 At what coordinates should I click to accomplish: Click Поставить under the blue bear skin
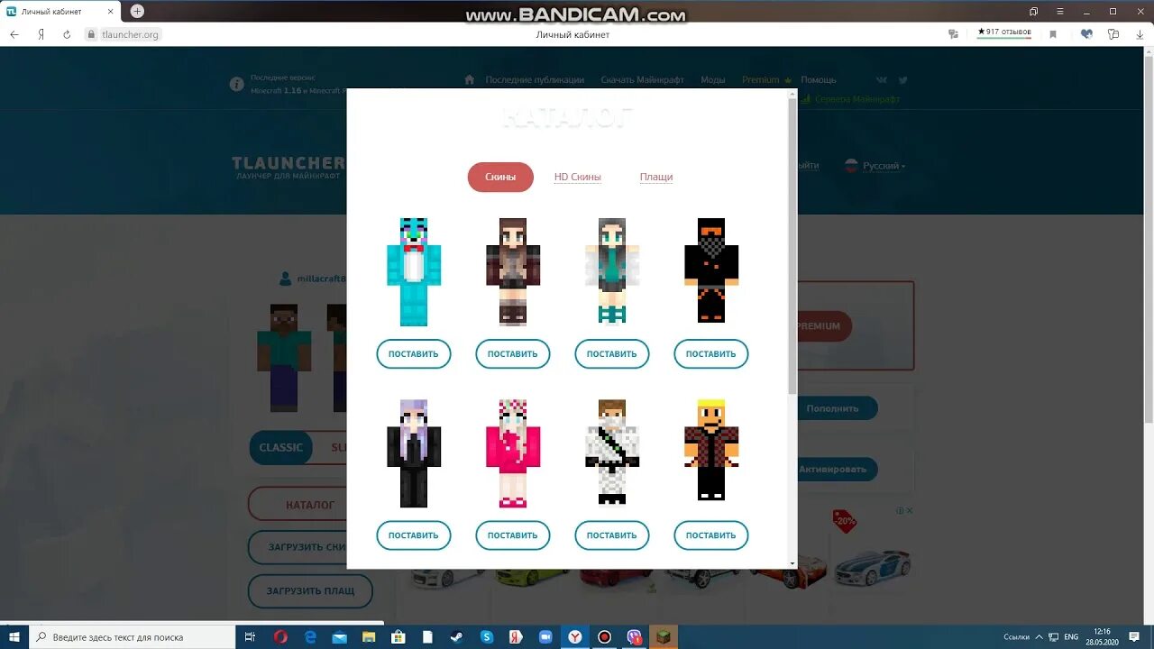[x=414, y=354]
